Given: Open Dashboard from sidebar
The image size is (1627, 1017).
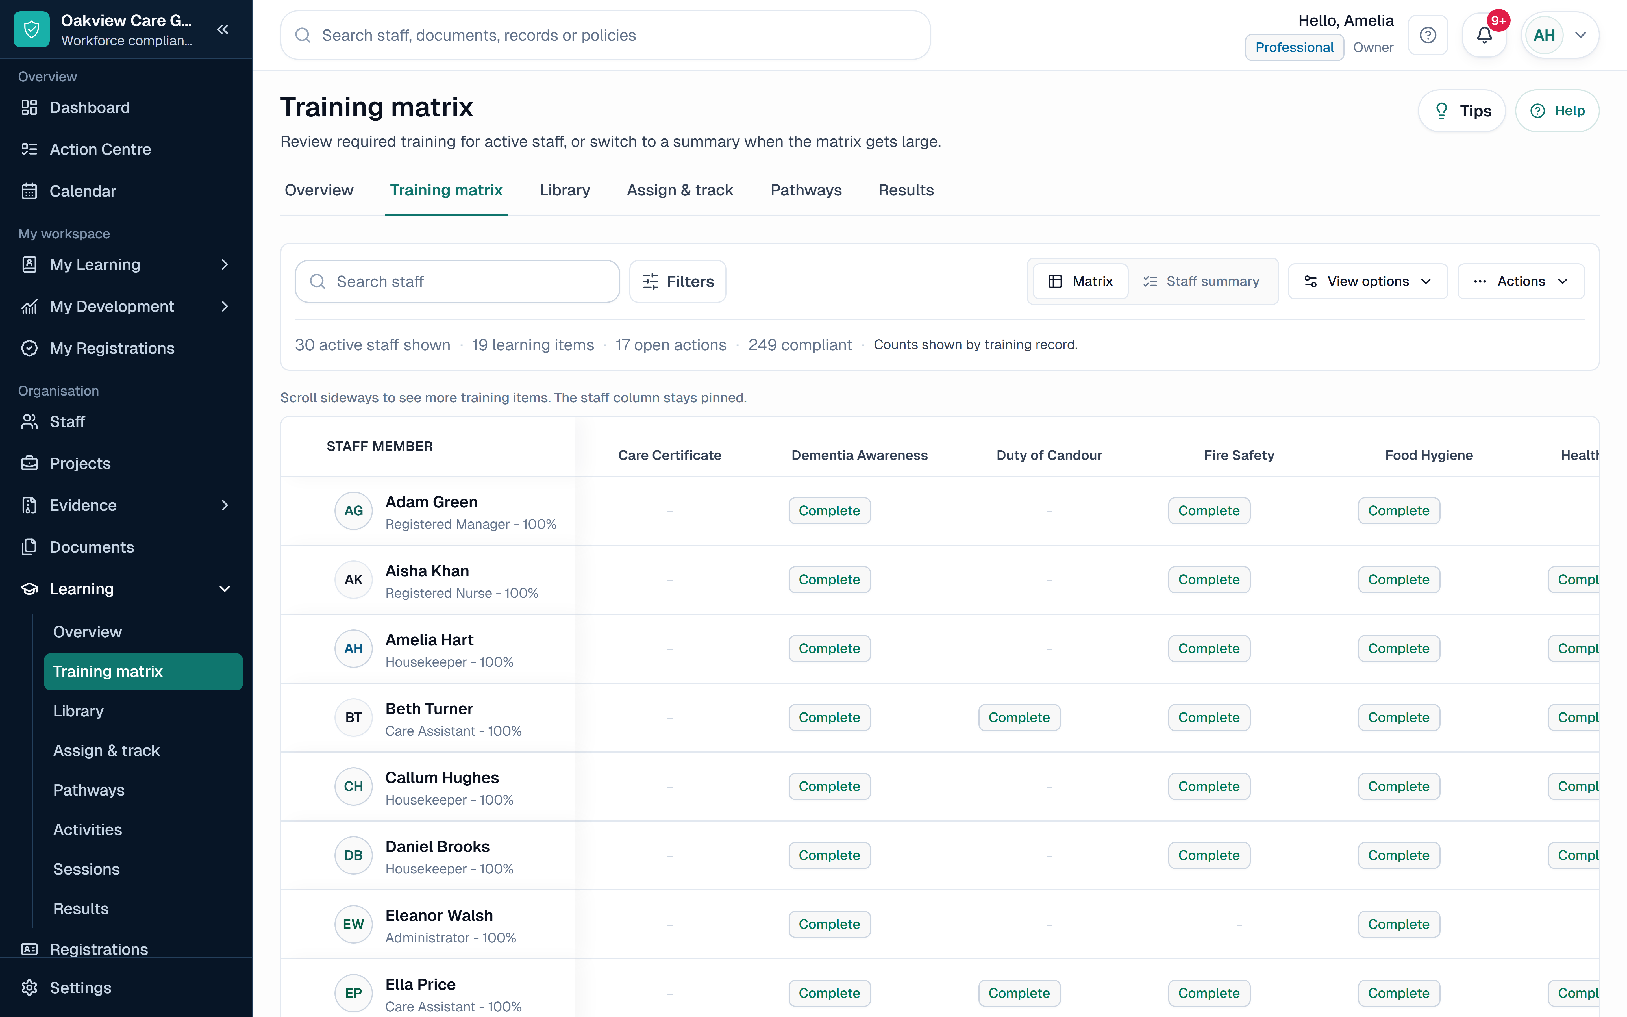Looking at the screenshot, I should (x=126, y=108).
